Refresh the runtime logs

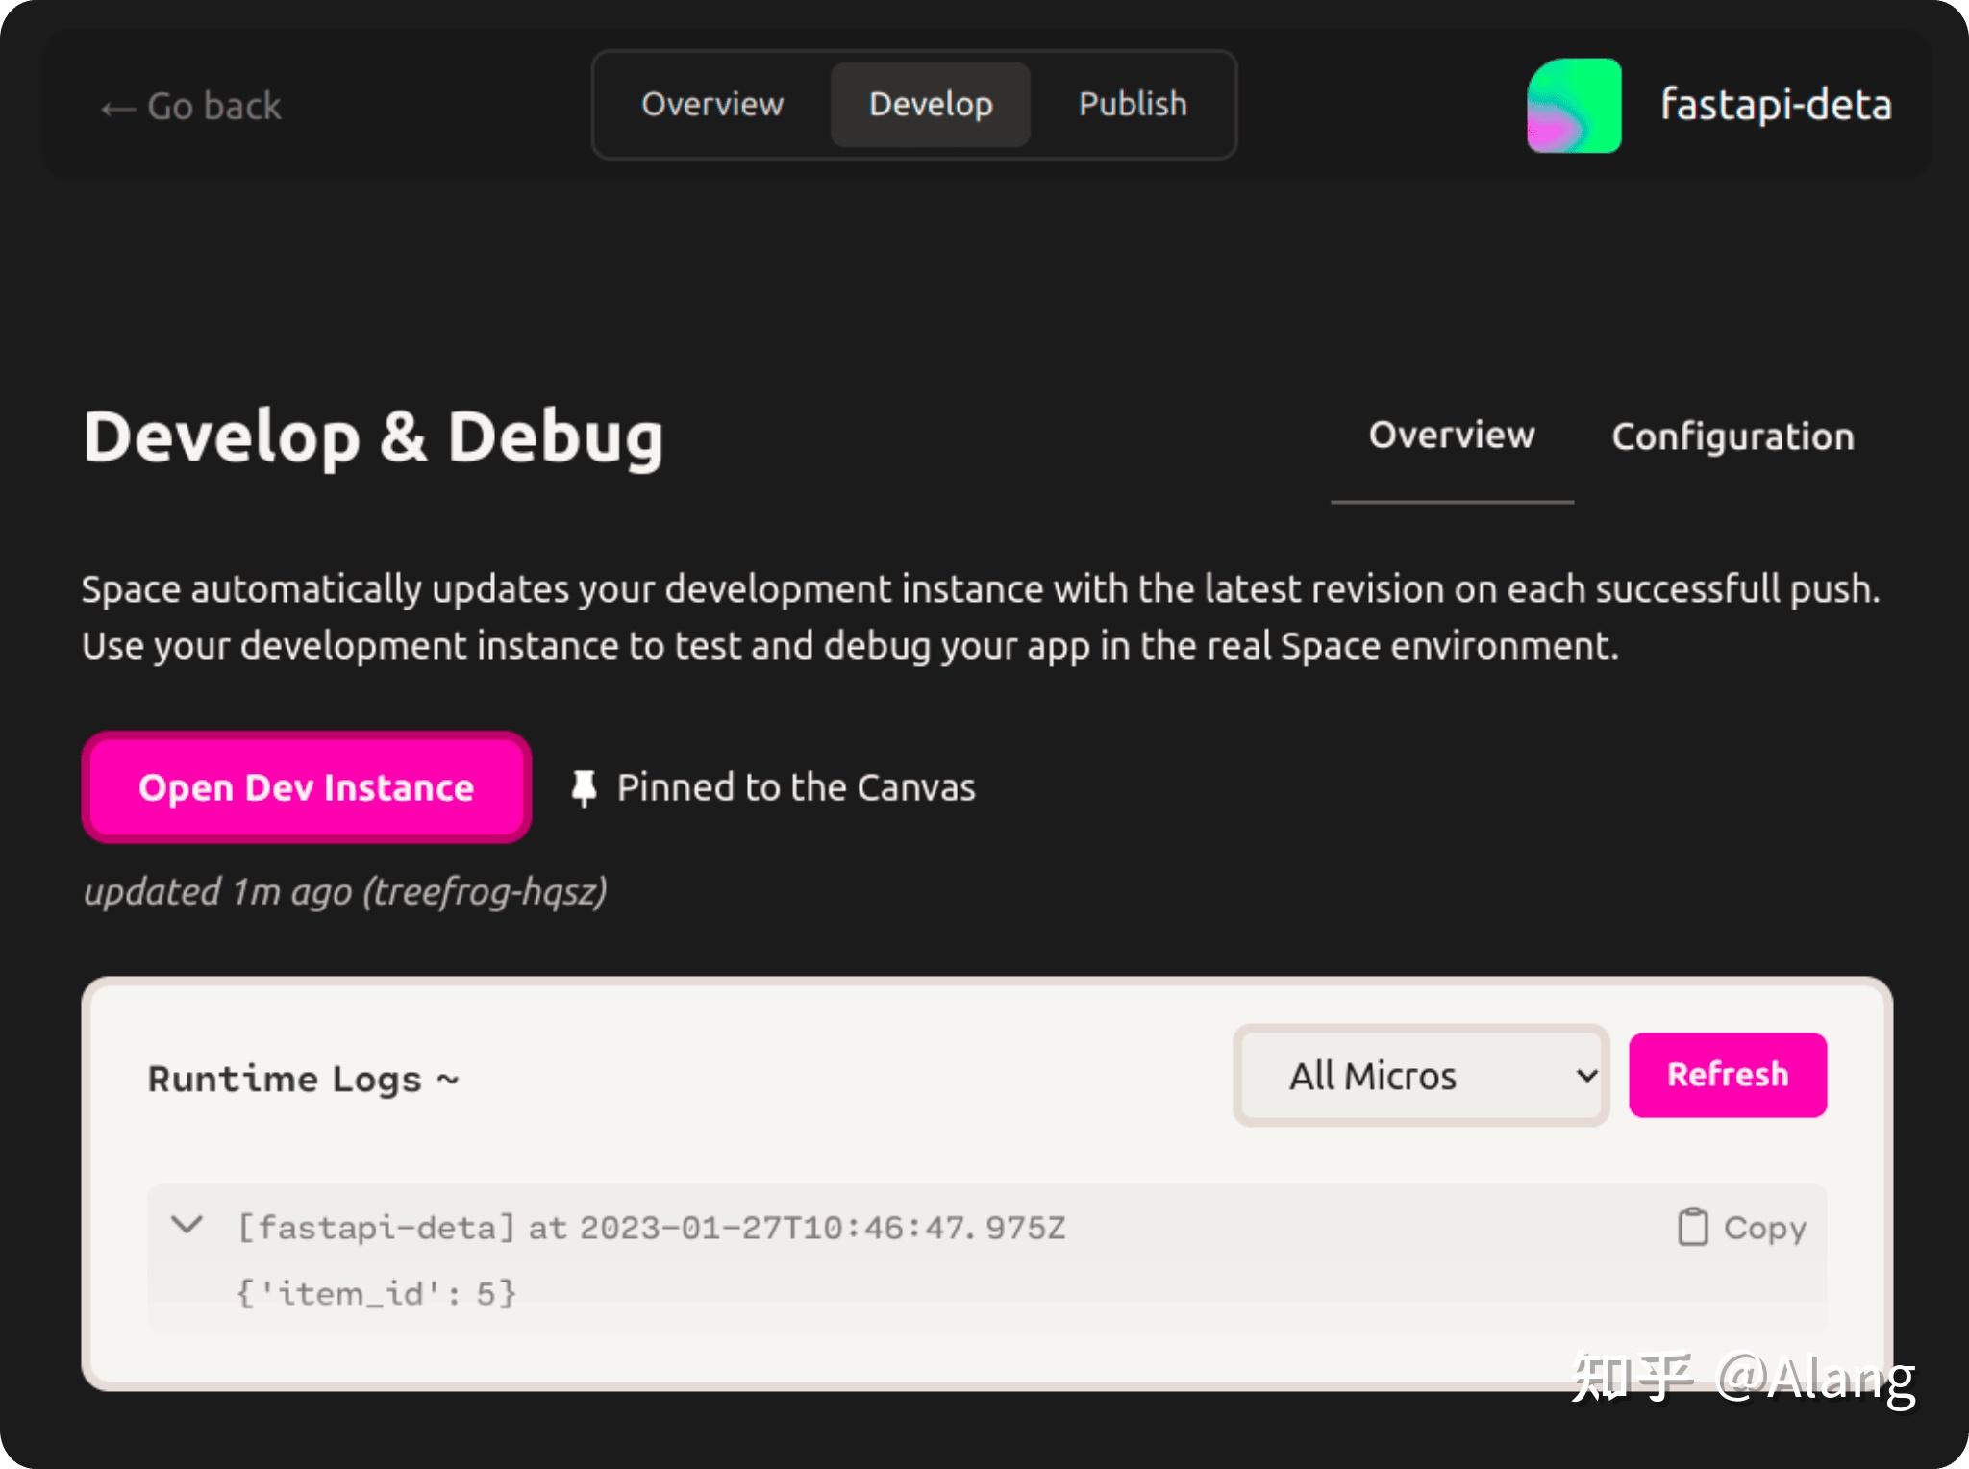1728,1075
